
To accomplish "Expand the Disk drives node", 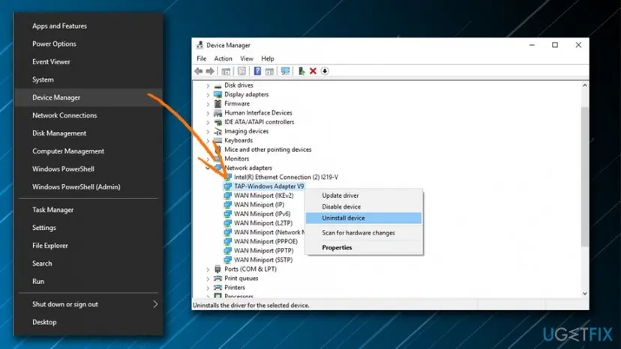I will pos(208,85).
